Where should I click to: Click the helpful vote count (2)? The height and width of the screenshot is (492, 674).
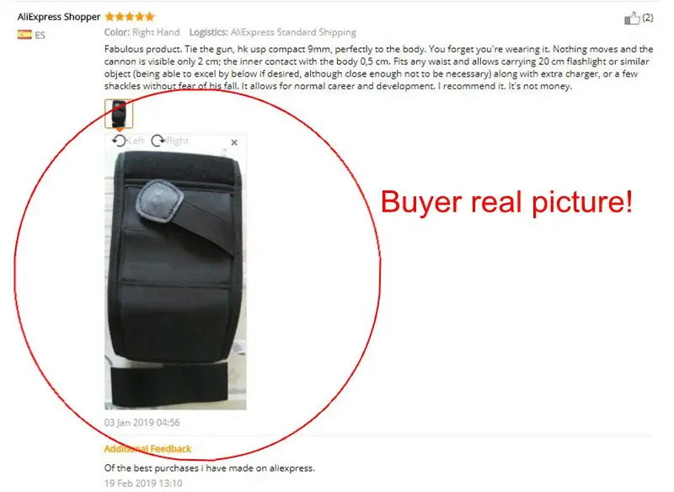(x=648, y=18)
